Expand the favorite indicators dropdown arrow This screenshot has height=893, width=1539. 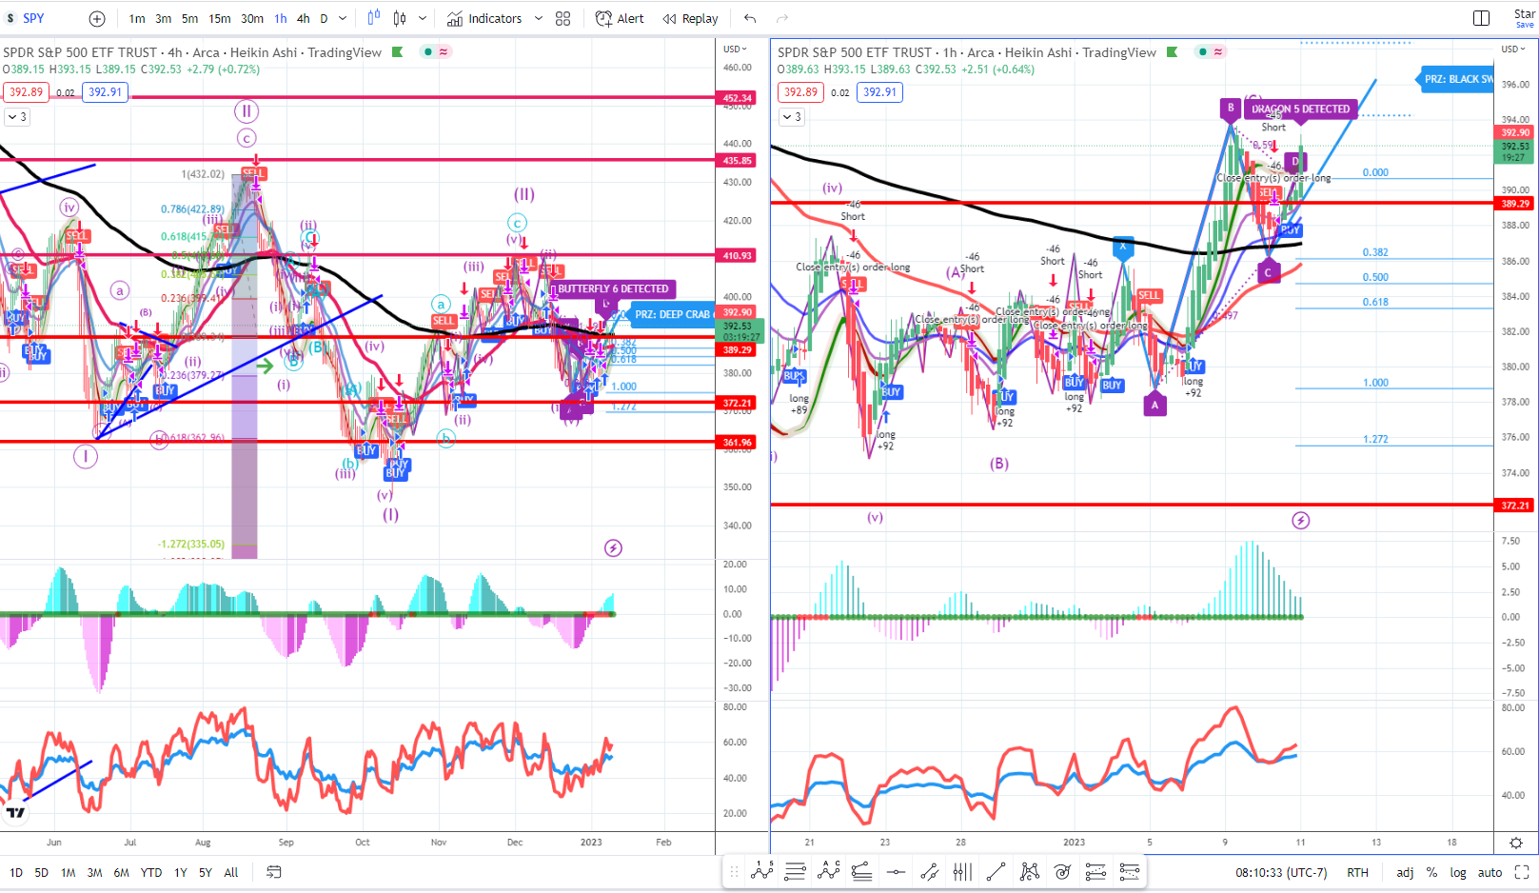tap(538, 18)
